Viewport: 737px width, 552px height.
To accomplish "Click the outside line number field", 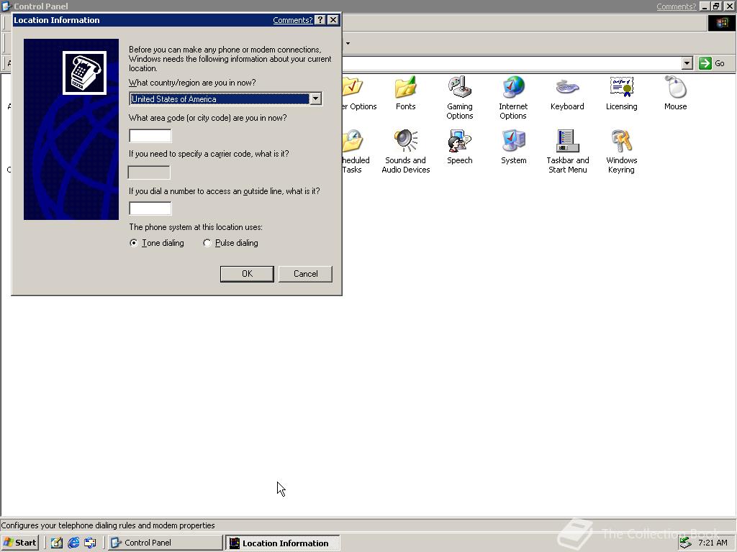I will click(150, 208).
